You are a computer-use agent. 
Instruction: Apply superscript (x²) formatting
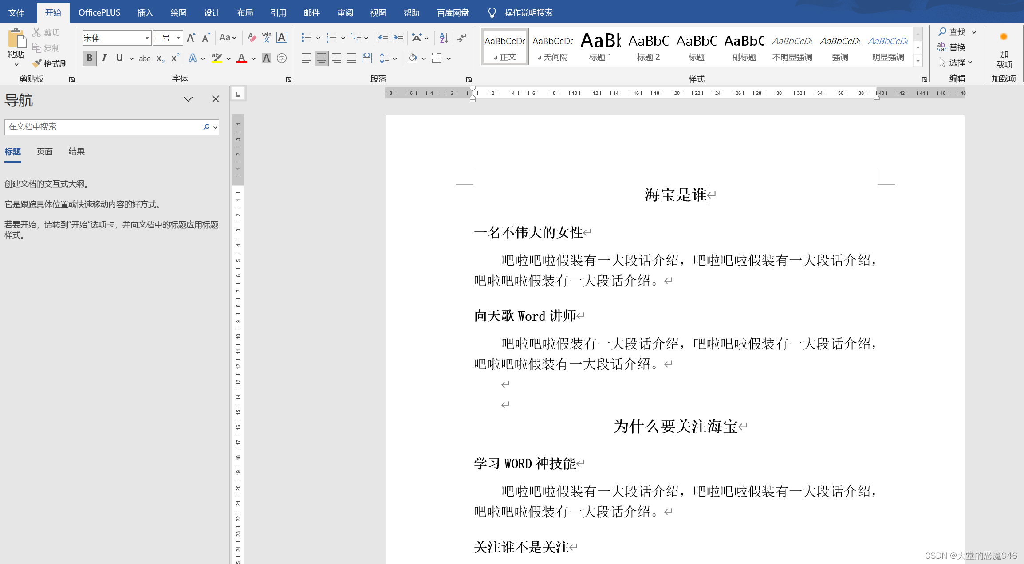[175, 58]
